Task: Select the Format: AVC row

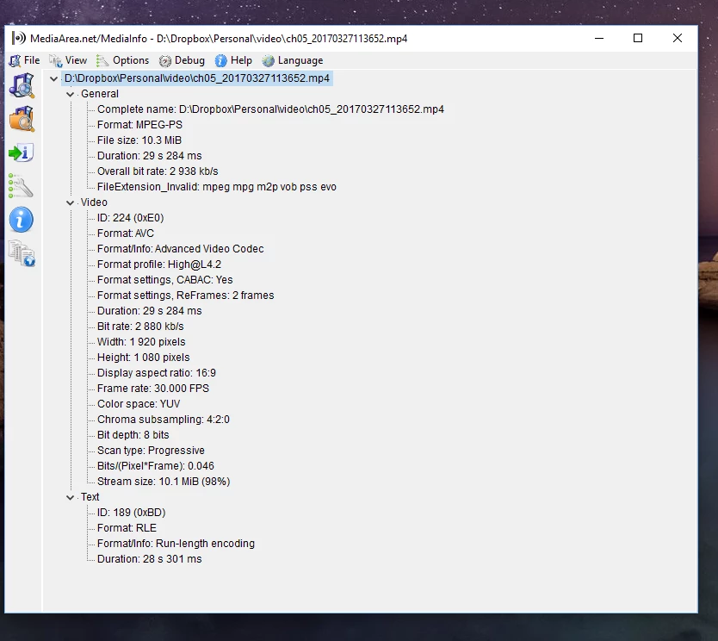Action: coord(126,233)
